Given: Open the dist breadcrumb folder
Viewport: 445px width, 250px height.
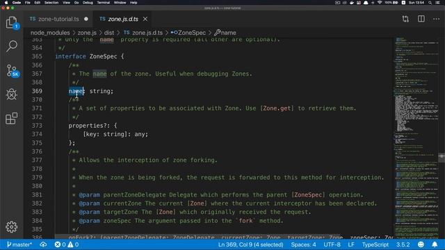Looking at the screenshot, I should coord(109,33).
